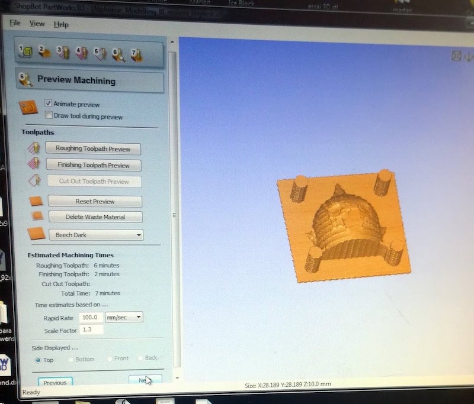The height and width of the screenshot is (404, 474).
Task: Open the View menu
Action: pos(37,24)
